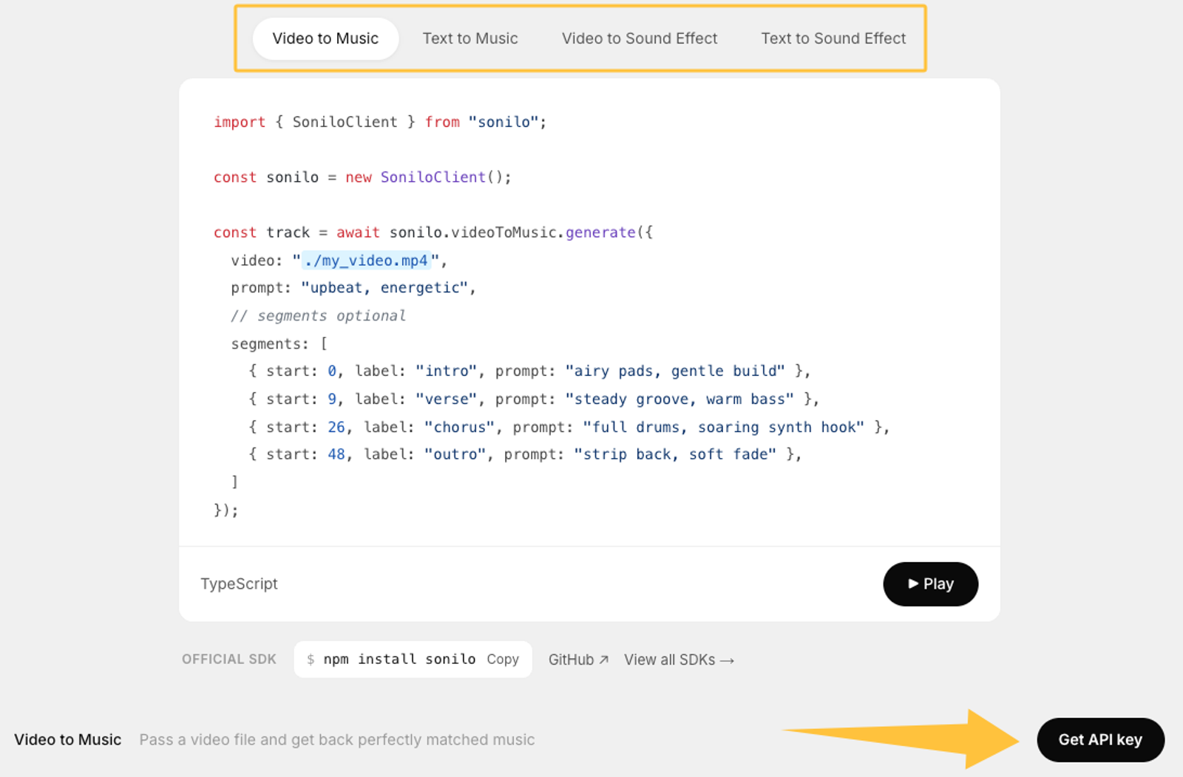The height and width of the screenshot is (777, 1183).
Task: Click the "strip back, soft fade" prompt
Action: pyautogui.click(x=675, y=454)
